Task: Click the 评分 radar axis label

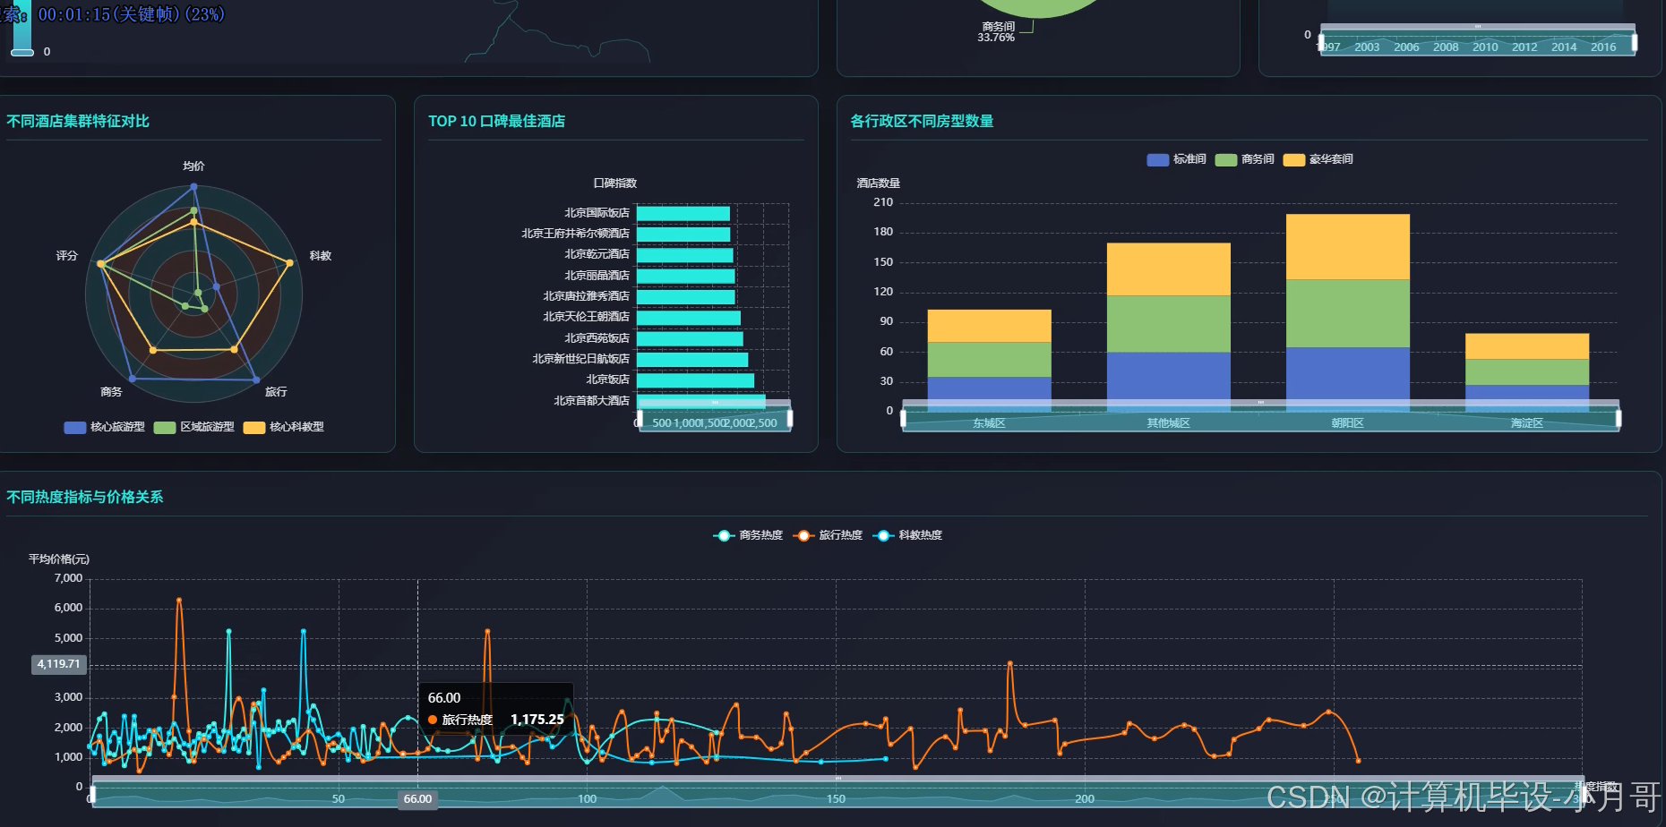Action: (x=67, y=256)
